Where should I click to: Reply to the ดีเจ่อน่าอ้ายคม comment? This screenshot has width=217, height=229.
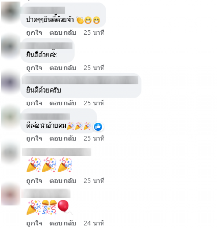tap(63, 138)
